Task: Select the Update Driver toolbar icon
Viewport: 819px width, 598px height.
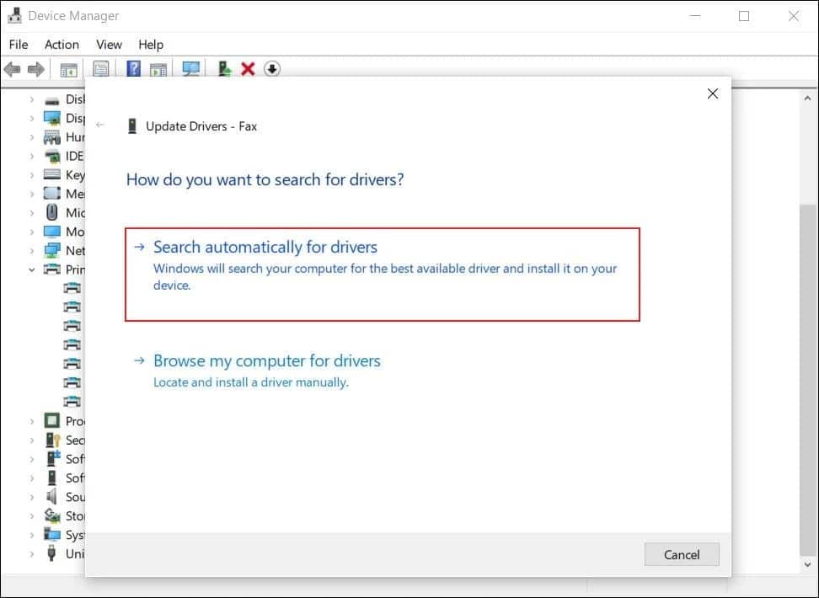Action: point(223,68)
